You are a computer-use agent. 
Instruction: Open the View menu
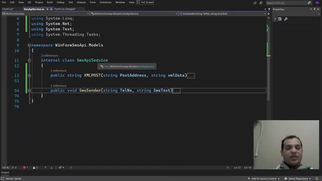(21, 2)
